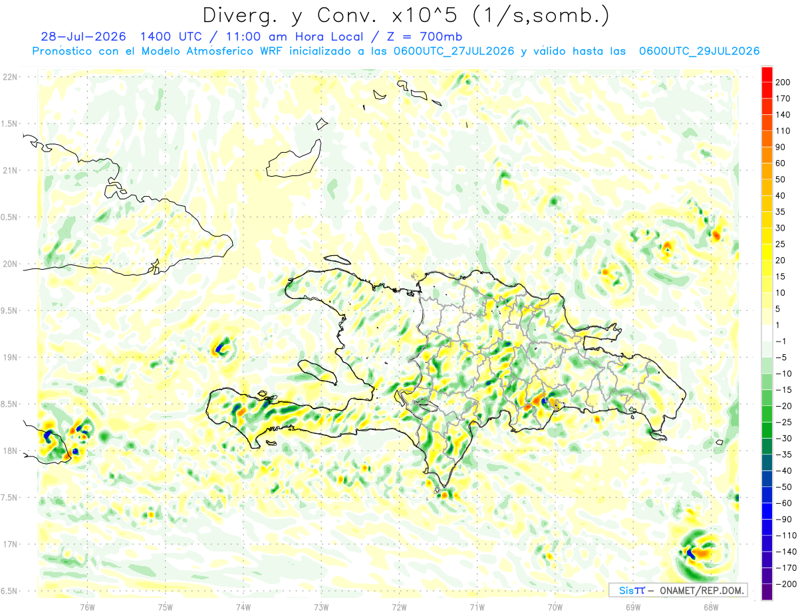Click the '17N' latitude label
798x616 pixels.
[9, 544]
